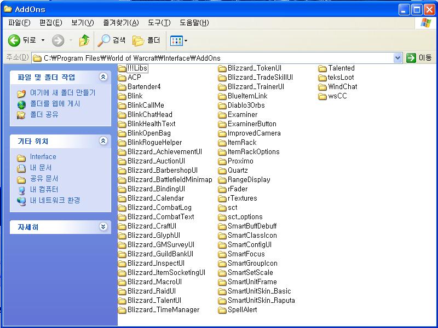Select the Quartz folder icon
Screen dimensions: 438x328
(222, 171)
